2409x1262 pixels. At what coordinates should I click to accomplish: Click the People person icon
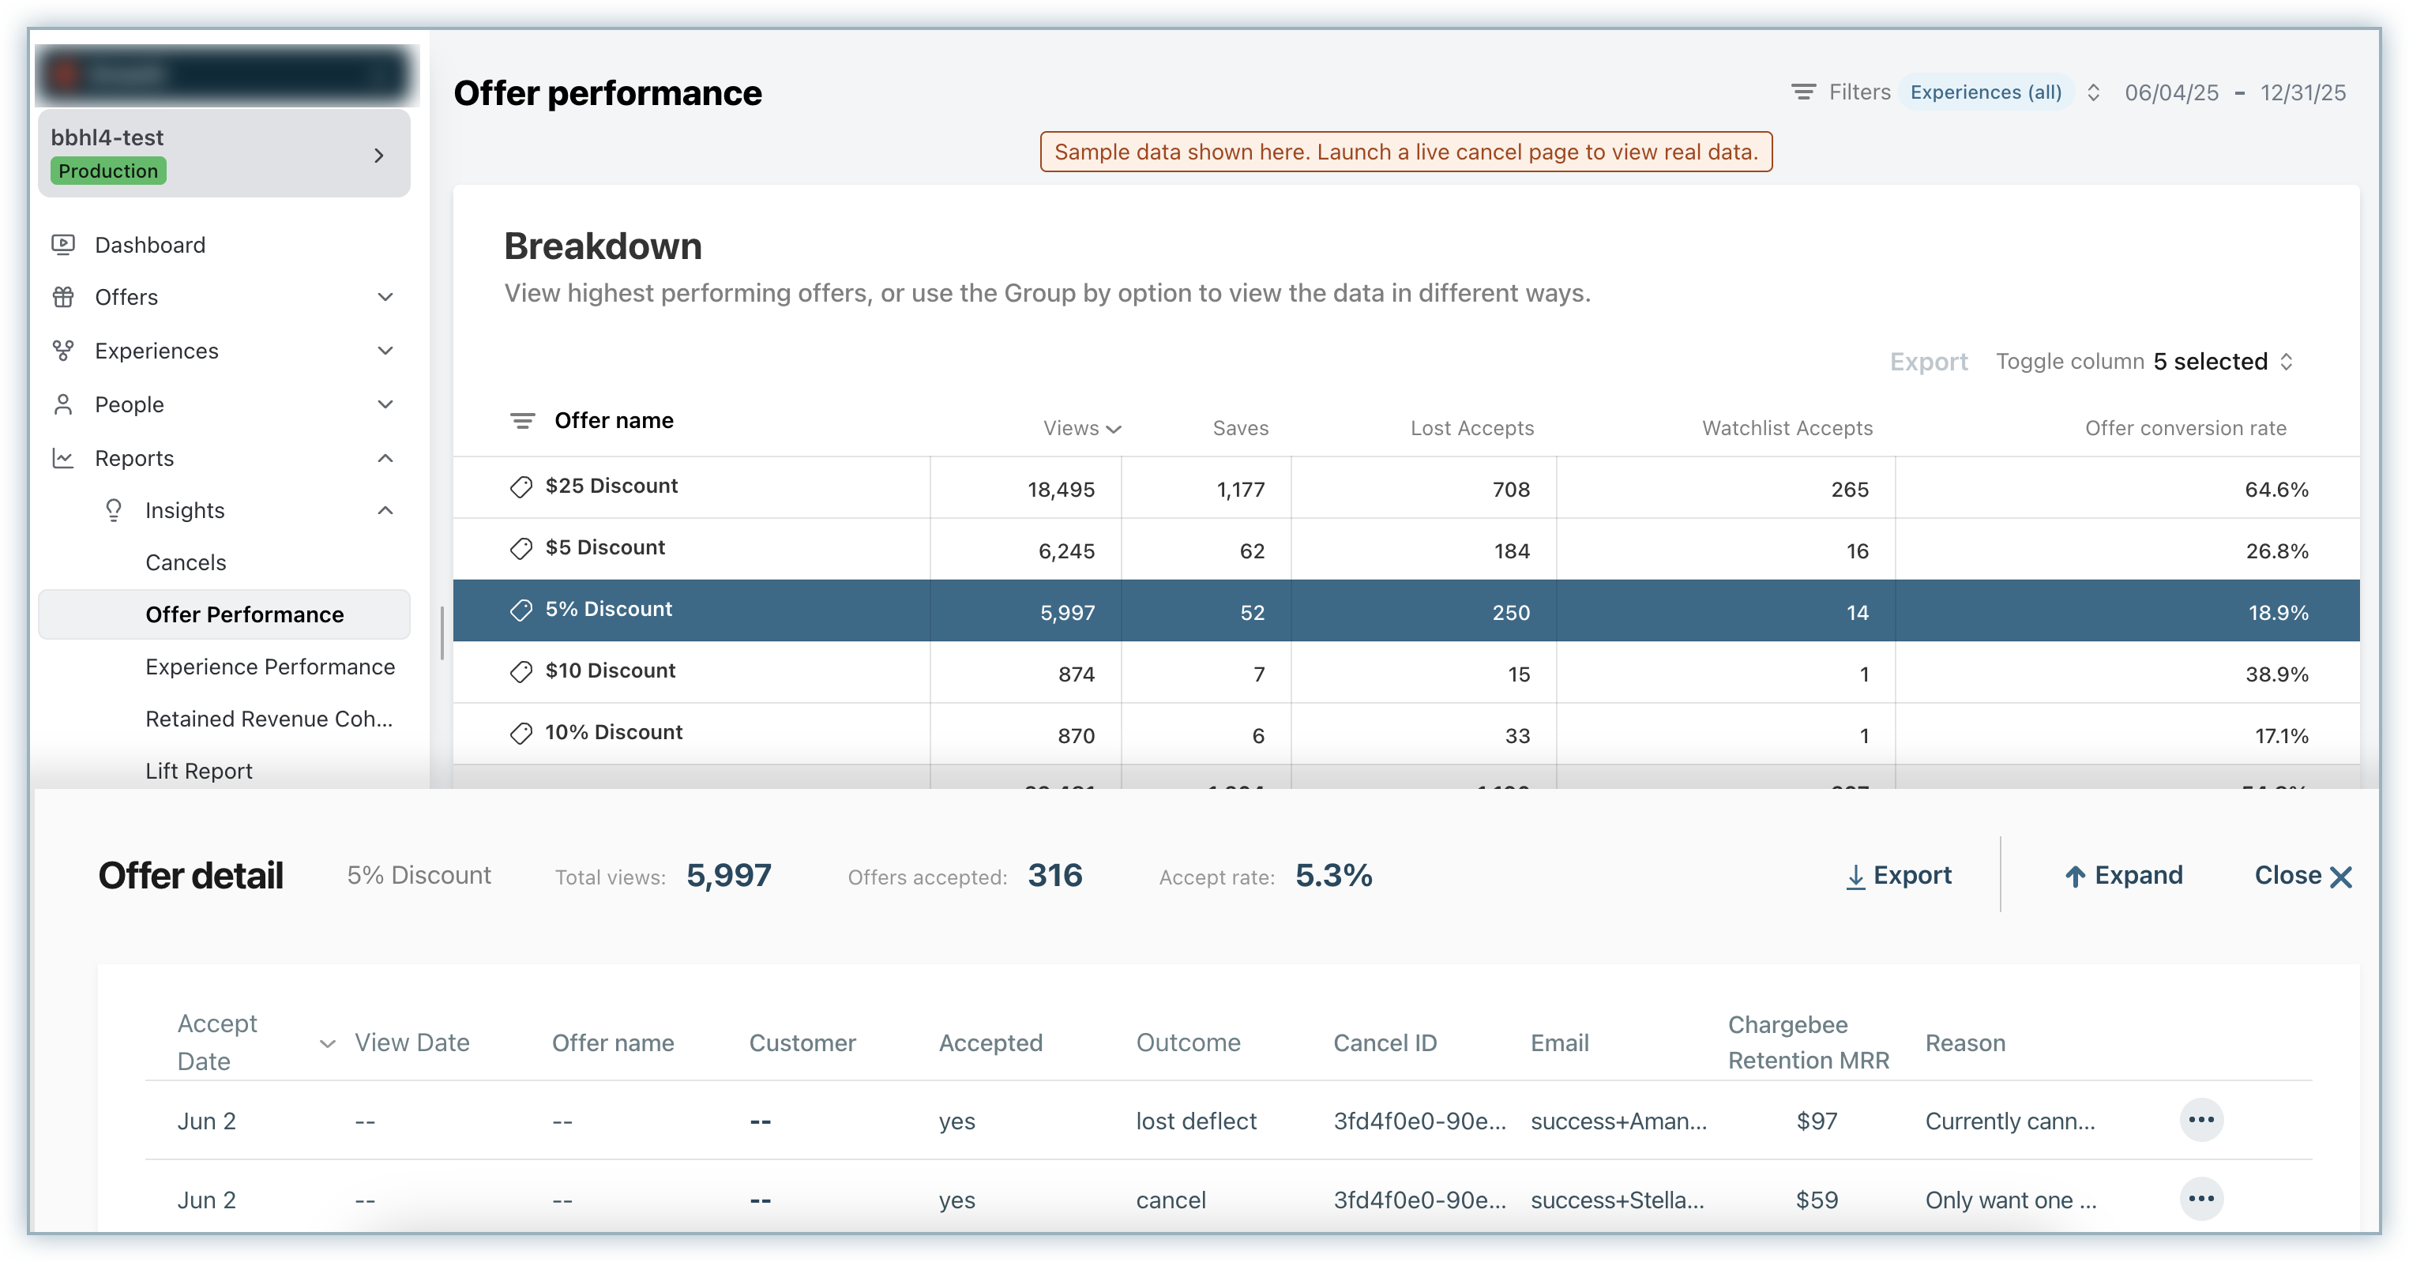[x=62, y=405]
